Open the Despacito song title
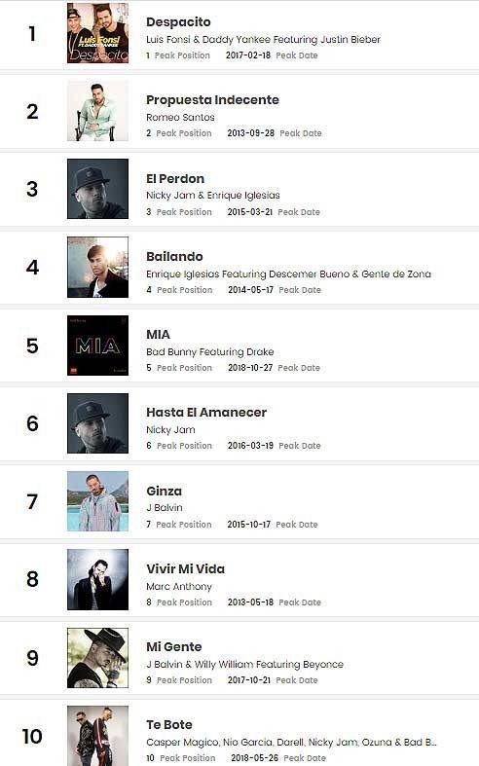Image resolution: width=479 pixels, height=766 pixels. click(178, 22)
